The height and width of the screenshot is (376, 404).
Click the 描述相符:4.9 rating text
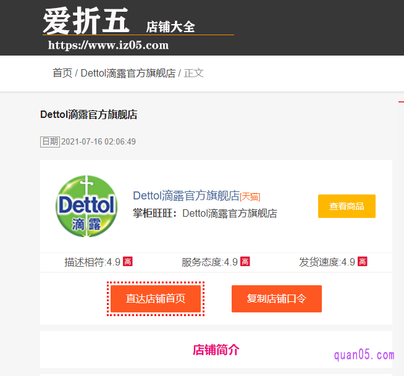point(92,262)
